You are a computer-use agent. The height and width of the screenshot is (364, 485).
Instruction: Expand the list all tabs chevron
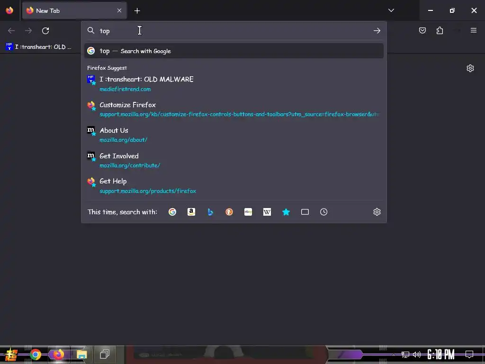tap(391, 10)
